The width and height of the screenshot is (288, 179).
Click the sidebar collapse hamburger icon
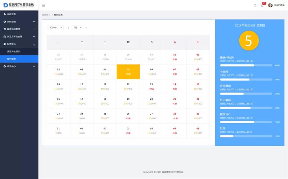[43, 5]
